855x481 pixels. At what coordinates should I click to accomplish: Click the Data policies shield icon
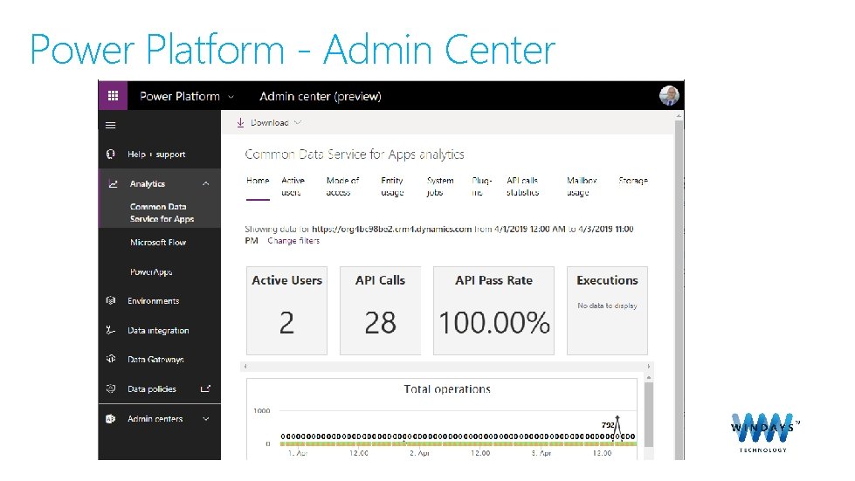(111, 389)
